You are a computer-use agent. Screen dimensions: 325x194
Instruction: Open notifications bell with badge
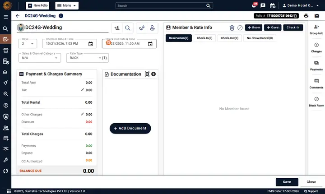coord(254,5)
